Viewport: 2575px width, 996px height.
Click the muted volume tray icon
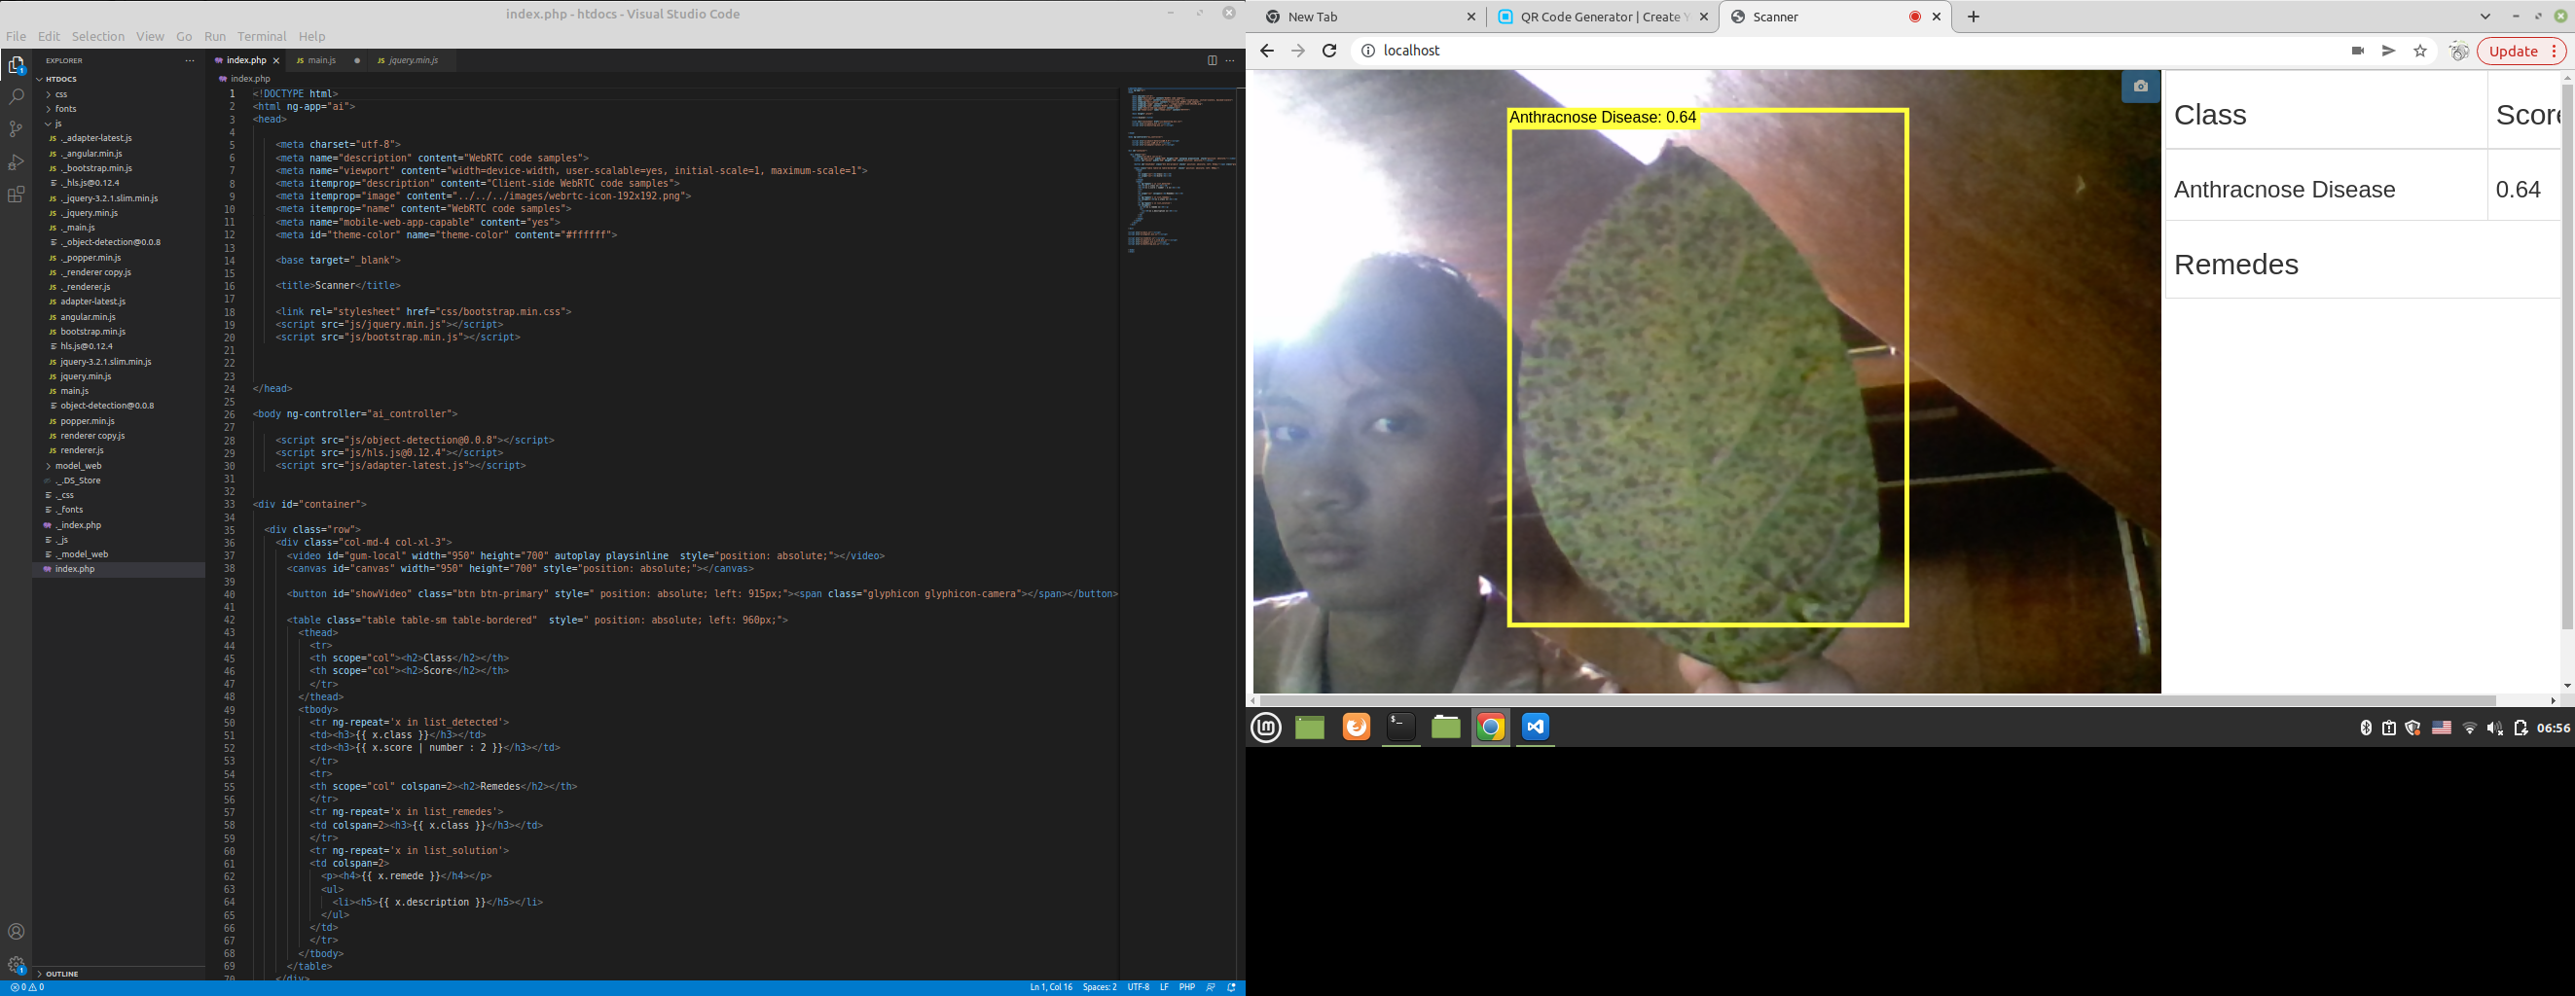point(2495,729)
